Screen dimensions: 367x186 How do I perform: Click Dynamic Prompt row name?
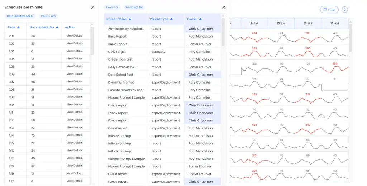coord(121,82)
